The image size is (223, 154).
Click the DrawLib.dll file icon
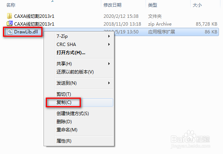[x=10, y=32]
